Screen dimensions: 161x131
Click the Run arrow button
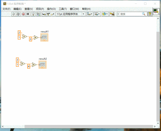[x=14, y=14]
